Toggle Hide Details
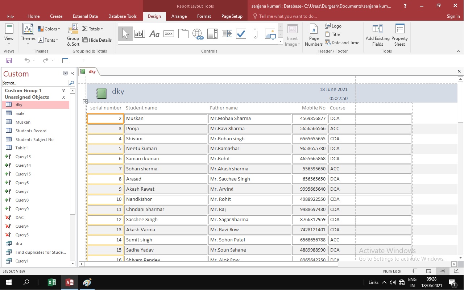The width and height of the screenshot is (464, 290). (97, 40)
